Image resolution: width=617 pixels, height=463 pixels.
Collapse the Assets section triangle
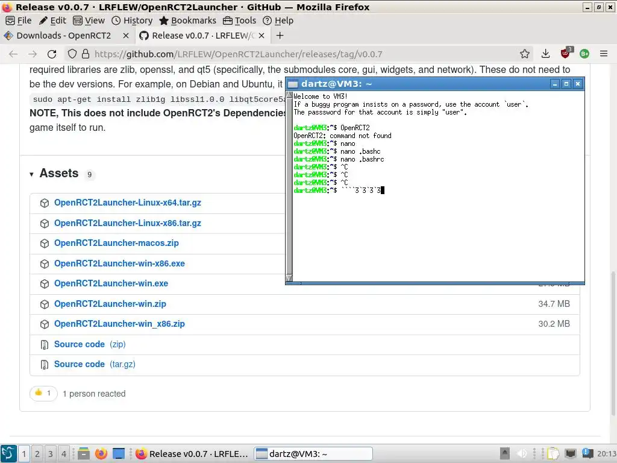31,174
